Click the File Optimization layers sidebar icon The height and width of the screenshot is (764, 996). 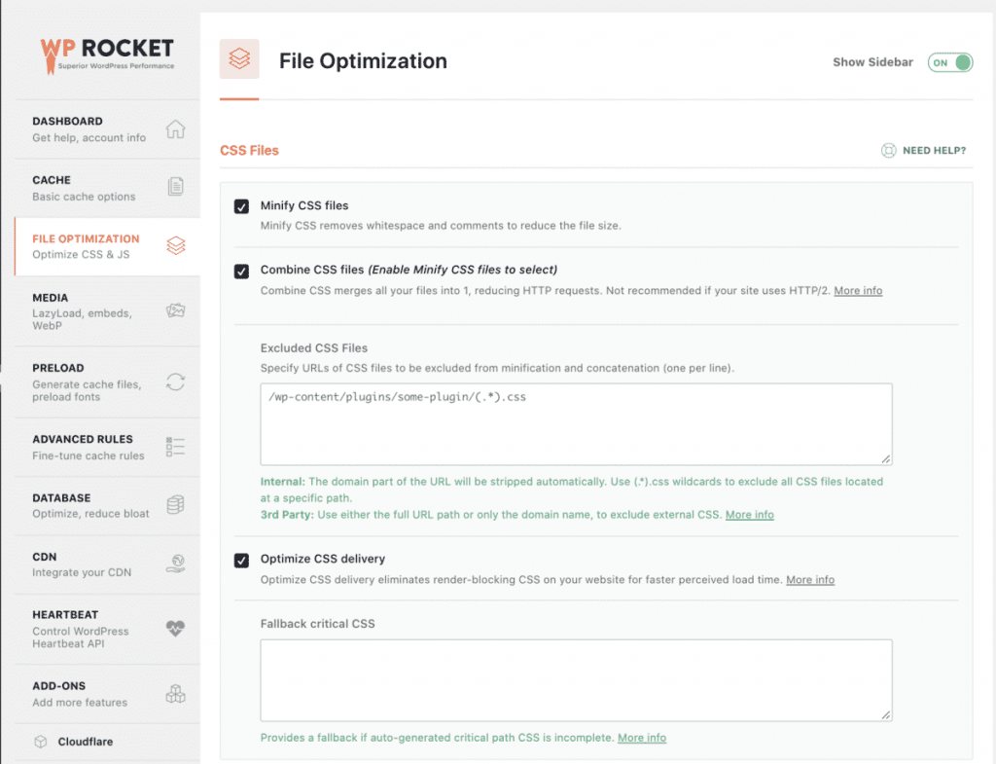(x=176, y=245)
